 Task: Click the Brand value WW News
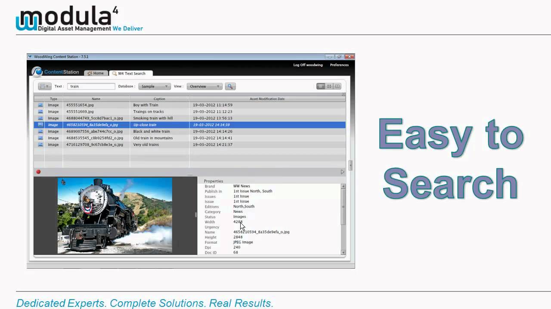[x=241, y=186]
